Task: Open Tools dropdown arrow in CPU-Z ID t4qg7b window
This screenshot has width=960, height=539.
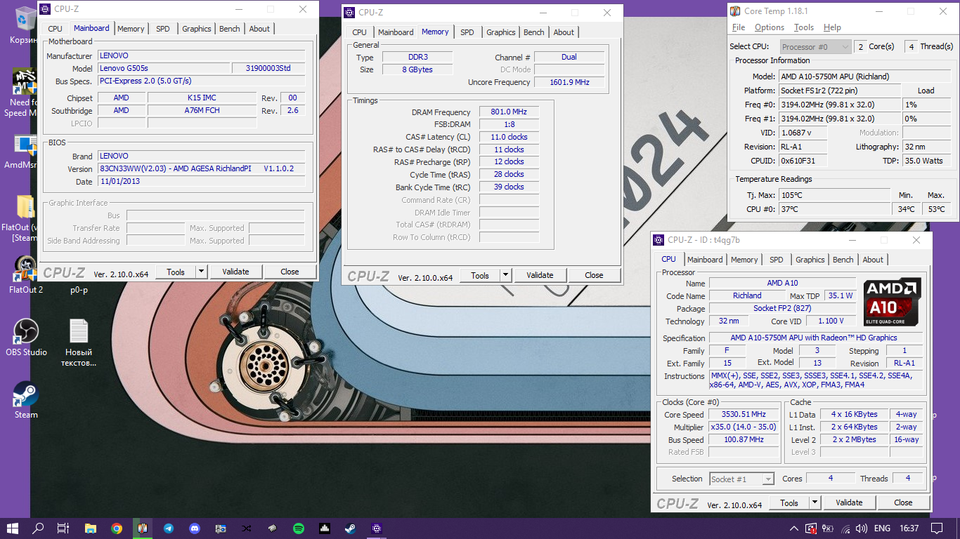Action: [x=815, y=503]
